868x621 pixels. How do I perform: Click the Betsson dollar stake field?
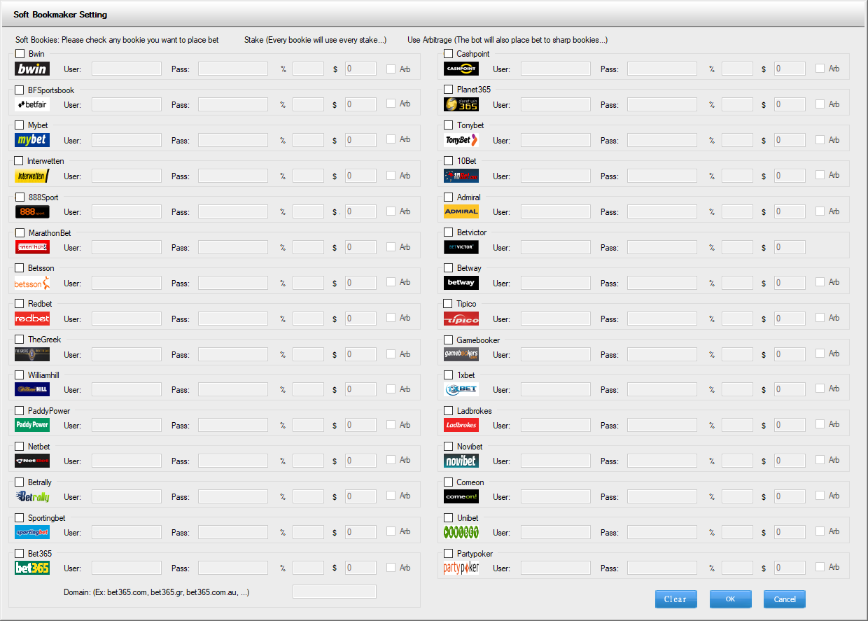[360, 283]
